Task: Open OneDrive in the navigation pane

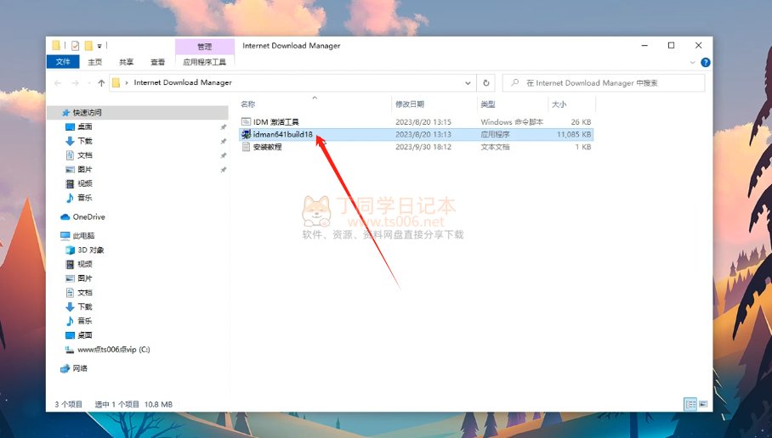Action: pyautogui.click(x=88, y=216)
